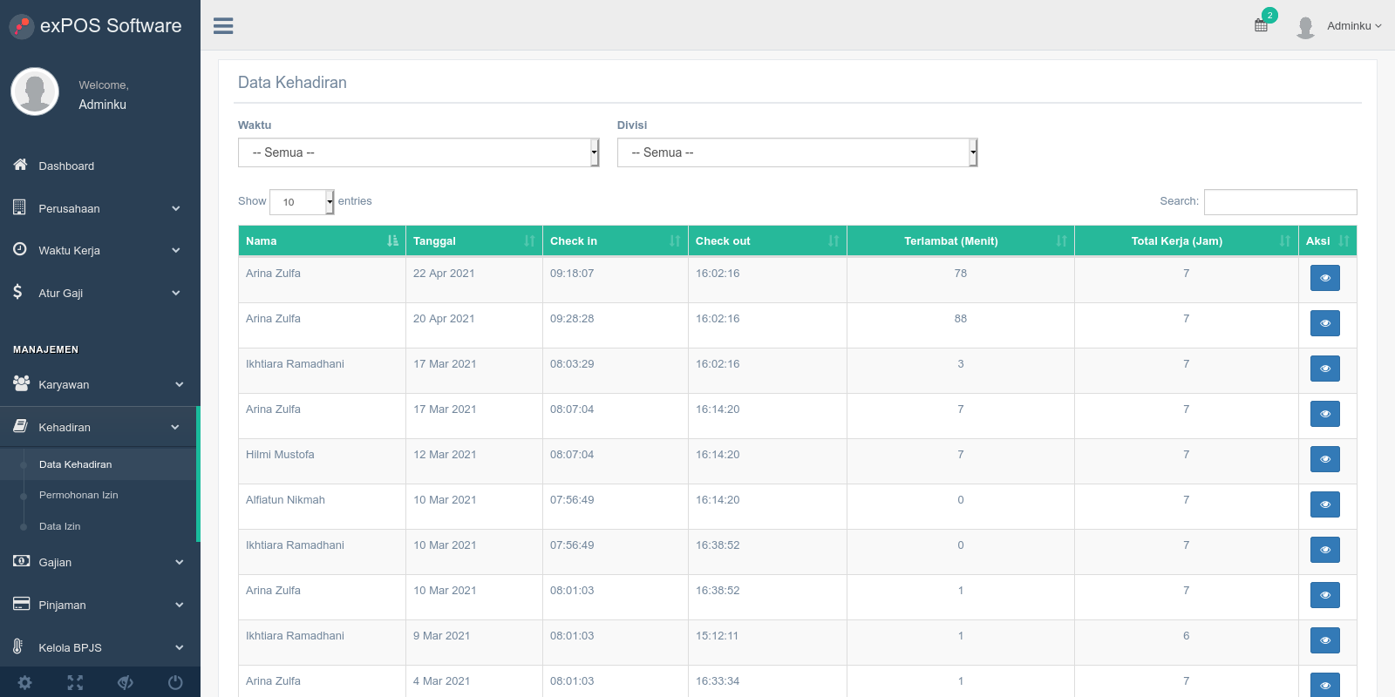
Task: Click the Adminku user avatar in header
Action: [x=1305, y=27]
